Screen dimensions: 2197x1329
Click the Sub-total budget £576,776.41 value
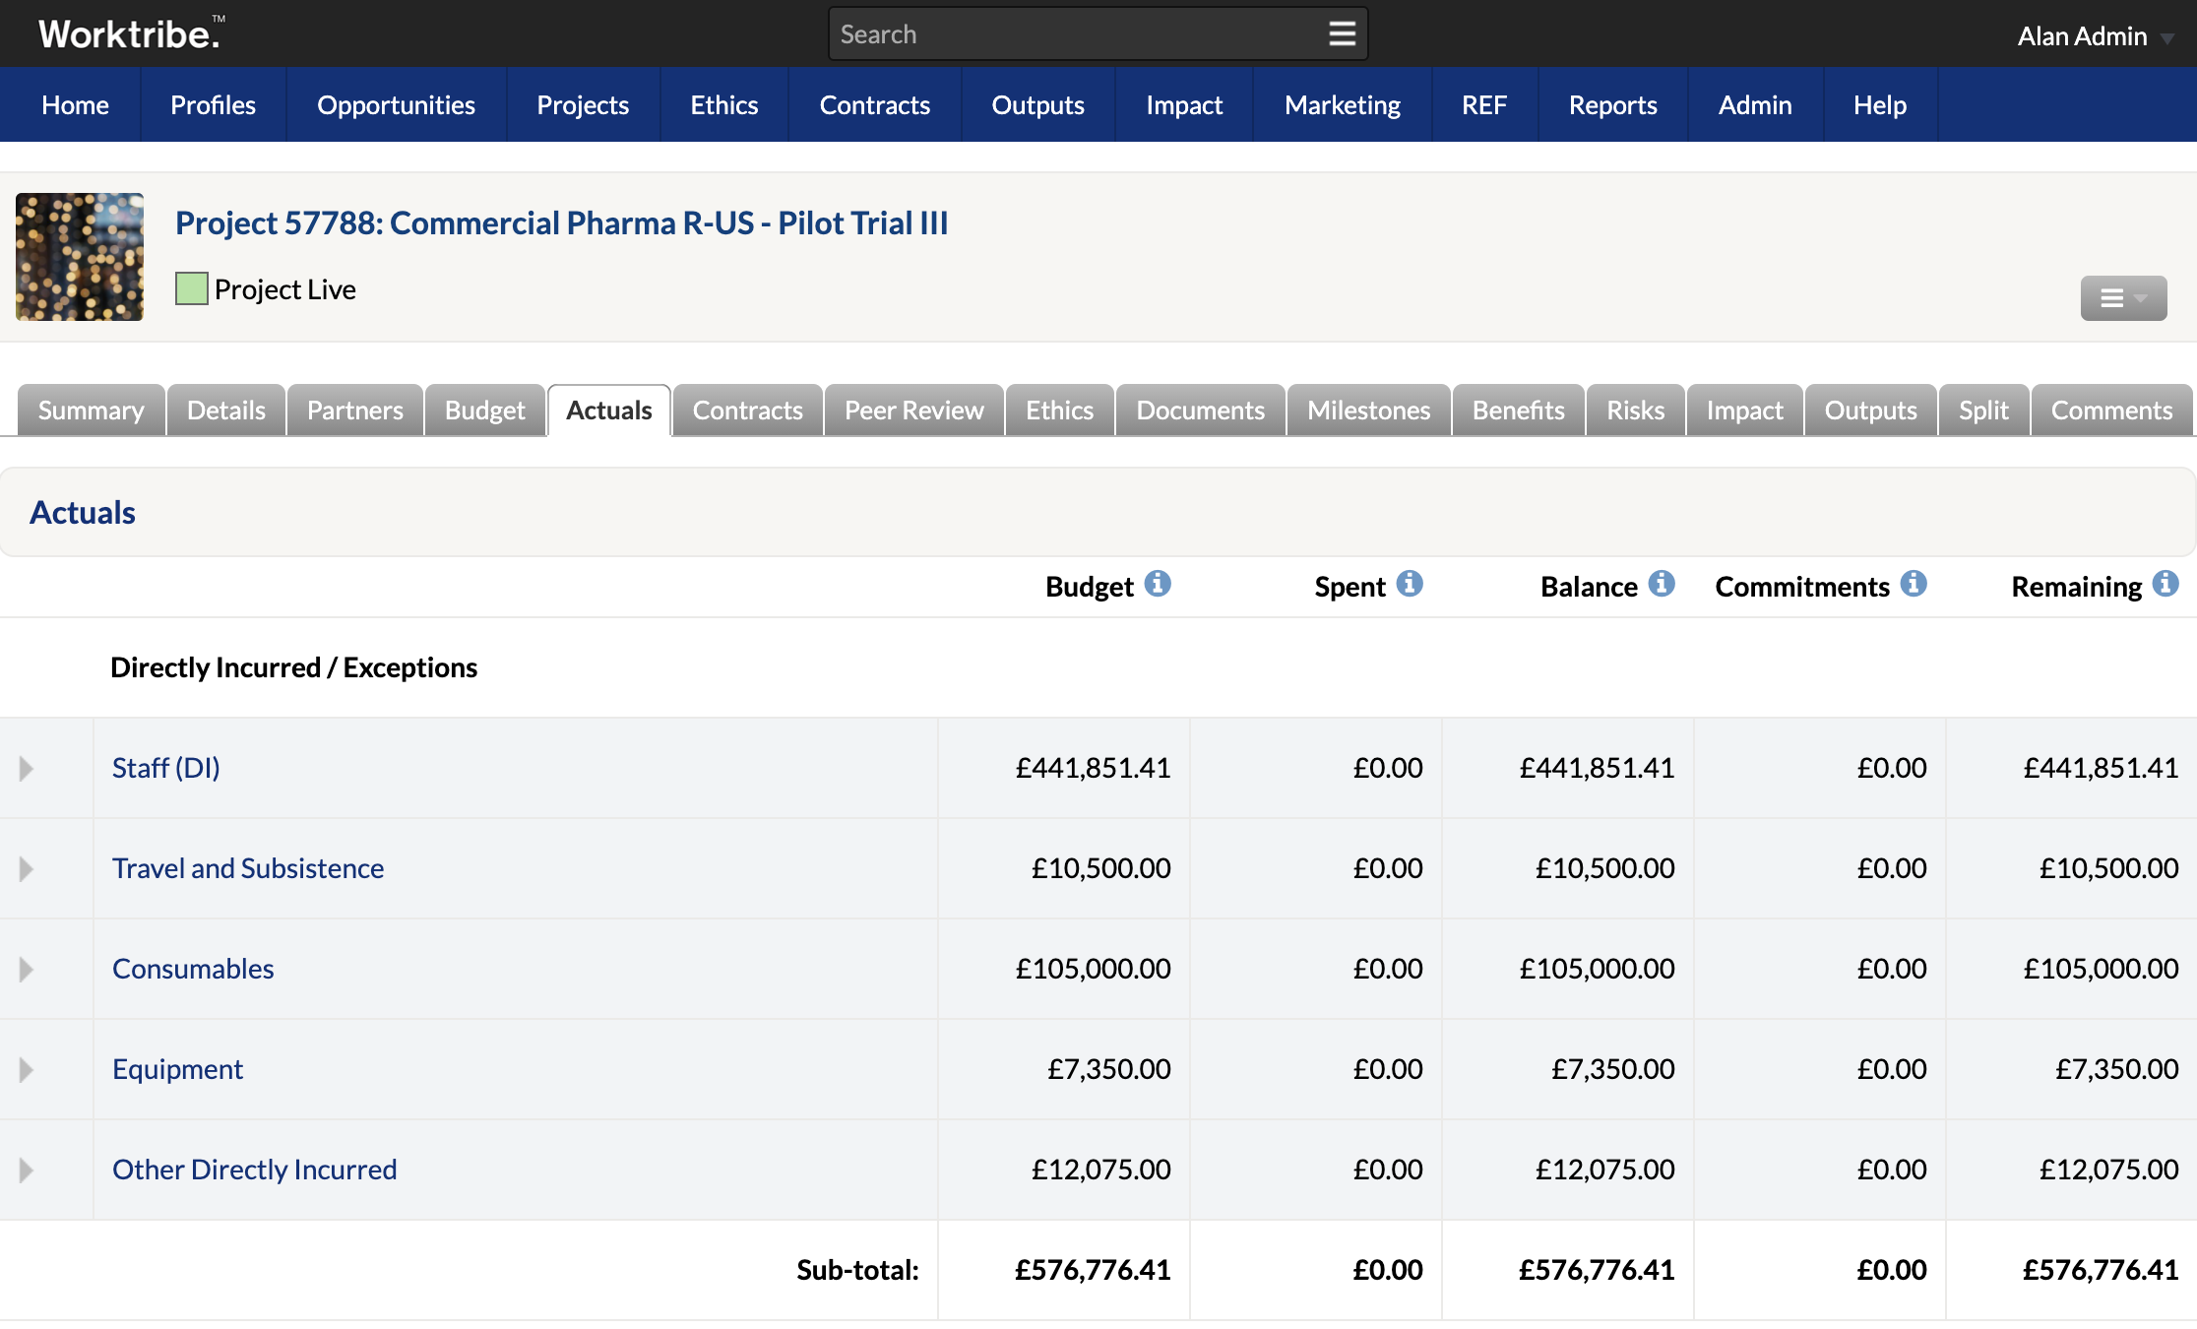click(1093, 1270)
